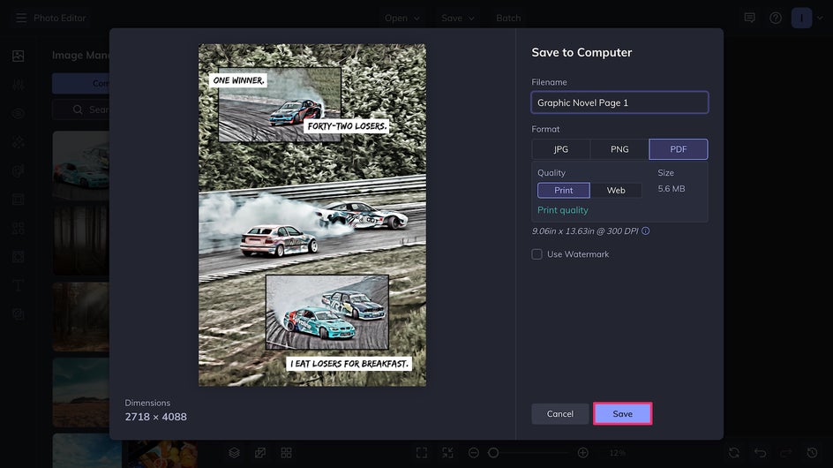
Task: Select the race car thumbnail in Image Manager
Action: (x=81, y=165)
